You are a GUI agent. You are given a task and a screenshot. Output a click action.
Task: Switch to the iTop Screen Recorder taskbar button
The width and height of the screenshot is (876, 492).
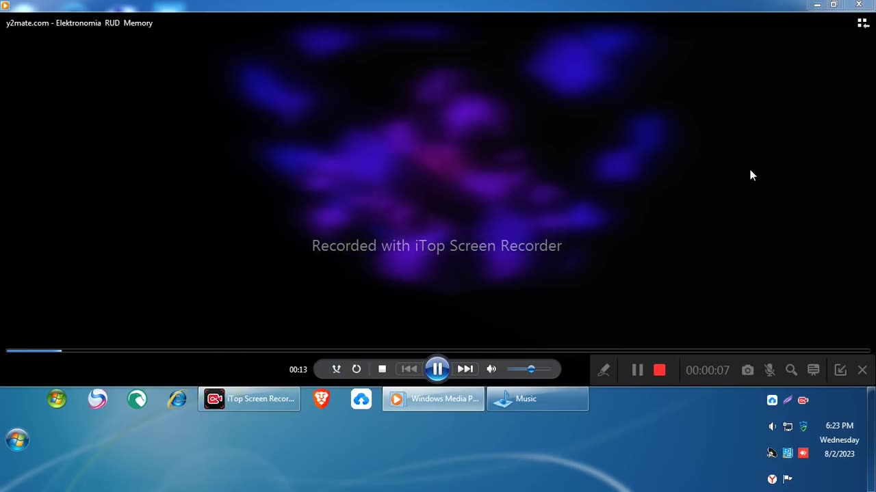pyautogui.click(x=249, y=399)
